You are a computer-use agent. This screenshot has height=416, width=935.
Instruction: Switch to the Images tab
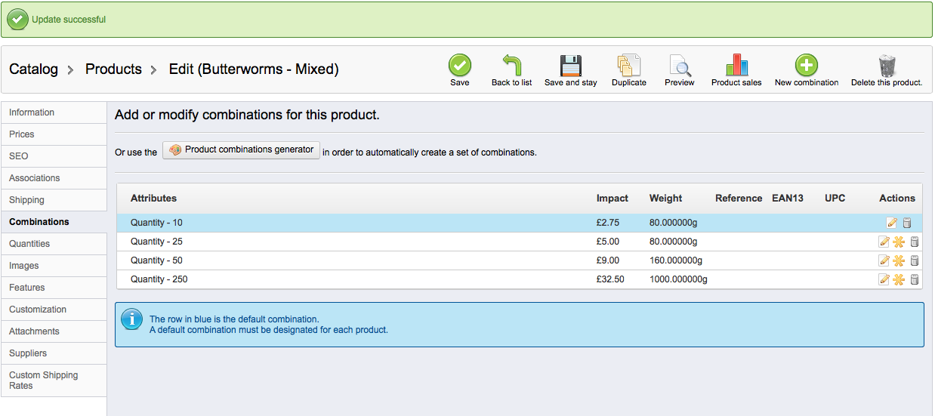click(54, 266)
